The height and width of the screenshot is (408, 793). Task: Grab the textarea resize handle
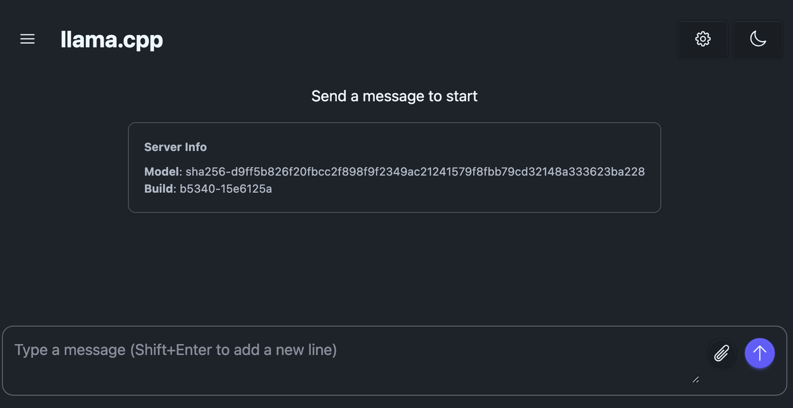pyautogui.click(x=695, y=380)
